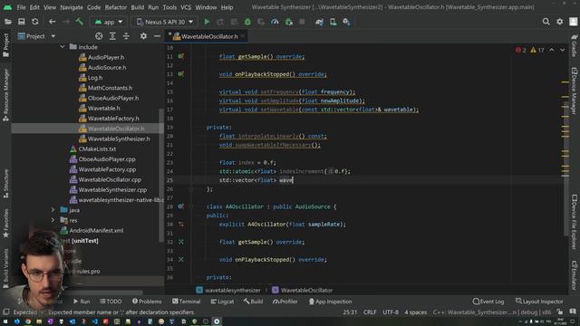The width and height of the screenshot is (580, 326).
Task: Toggle the Emulator side panel
Action: coord(574,275)
